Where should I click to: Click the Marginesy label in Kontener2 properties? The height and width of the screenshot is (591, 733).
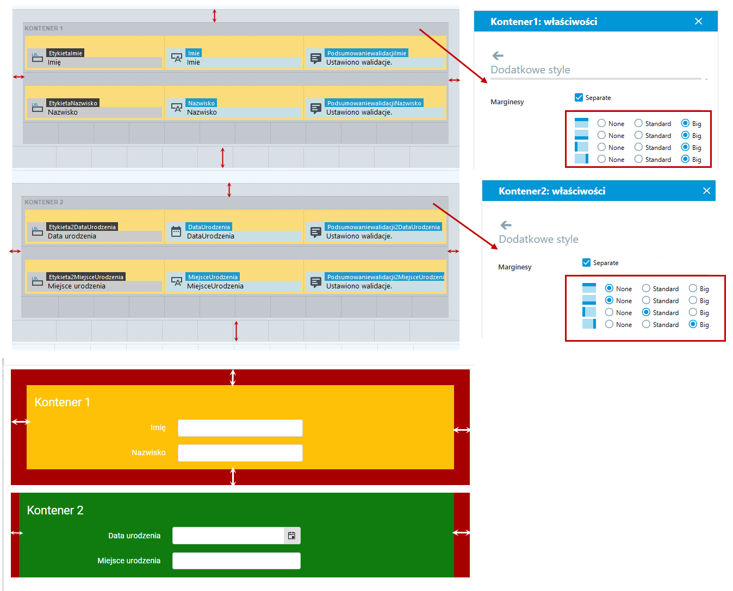pyautogui.click(x=514, y=267)
